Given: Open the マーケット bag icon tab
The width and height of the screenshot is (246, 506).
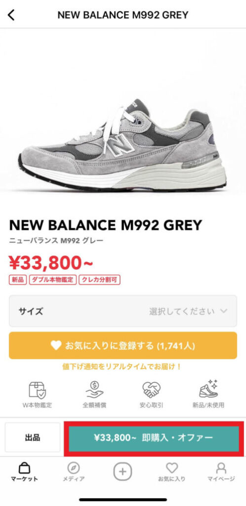Looking at the screenshot, I should [24, 467].
